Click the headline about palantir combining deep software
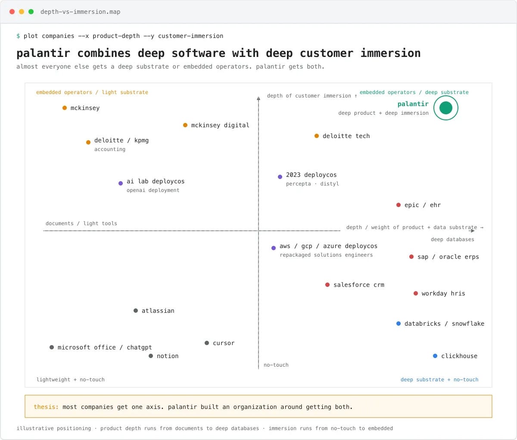 tap(218, 53)
